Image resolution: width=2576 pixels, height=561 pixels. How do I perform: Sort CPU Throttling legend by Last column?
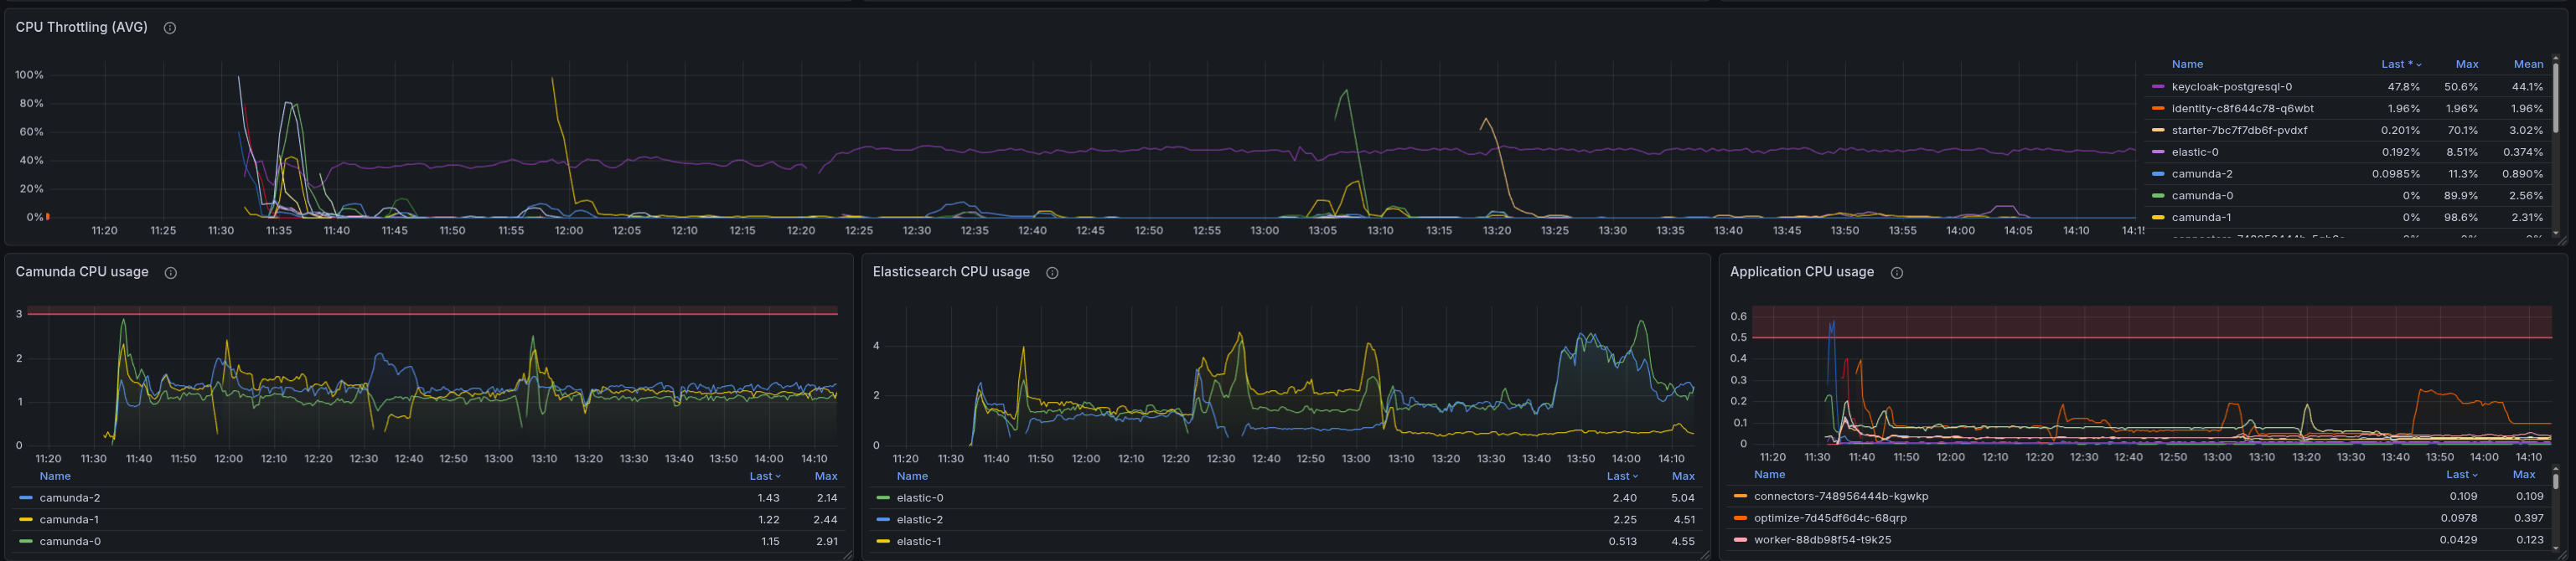click(2398, 64)
